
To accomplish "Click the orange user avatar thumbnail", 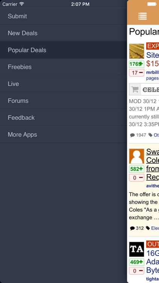I will tap(136, 156).
